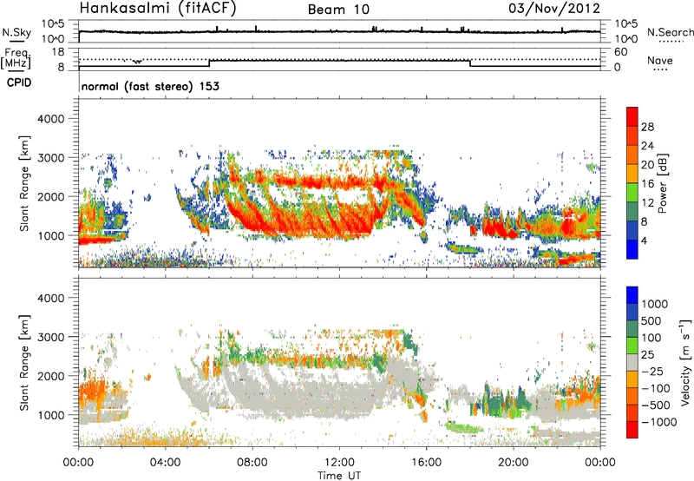Click the frequency step-down near 18:00
Screen dimensions: 694x481
[x=470, y=63]
